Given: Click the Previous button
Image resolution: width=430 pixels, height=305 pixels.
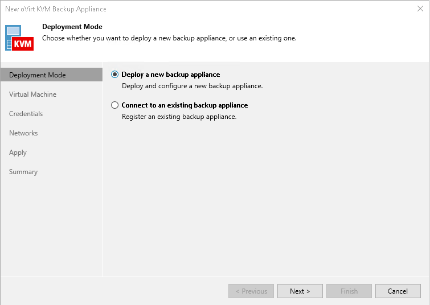Looking at the screenshot, I should pyautogui.click(x=251, y=291).
